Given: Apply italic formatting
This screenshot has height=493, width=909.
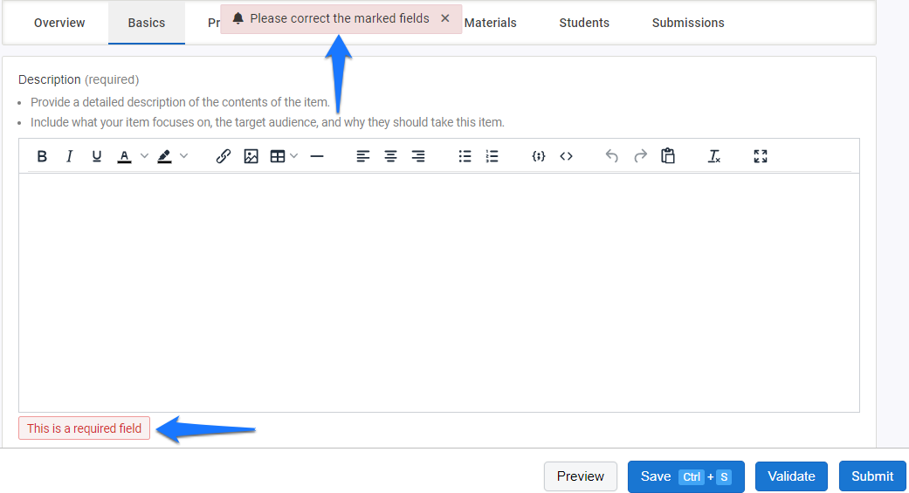Looking at the screenshot, I should [x=69, y=156].
